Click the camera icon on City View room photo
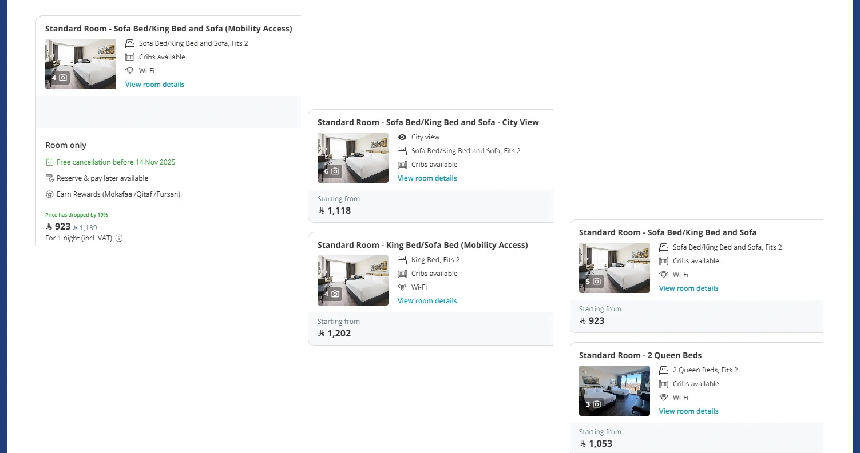Image resolution: width=860 pixels, height=453 pixels. tap(335, 171)
